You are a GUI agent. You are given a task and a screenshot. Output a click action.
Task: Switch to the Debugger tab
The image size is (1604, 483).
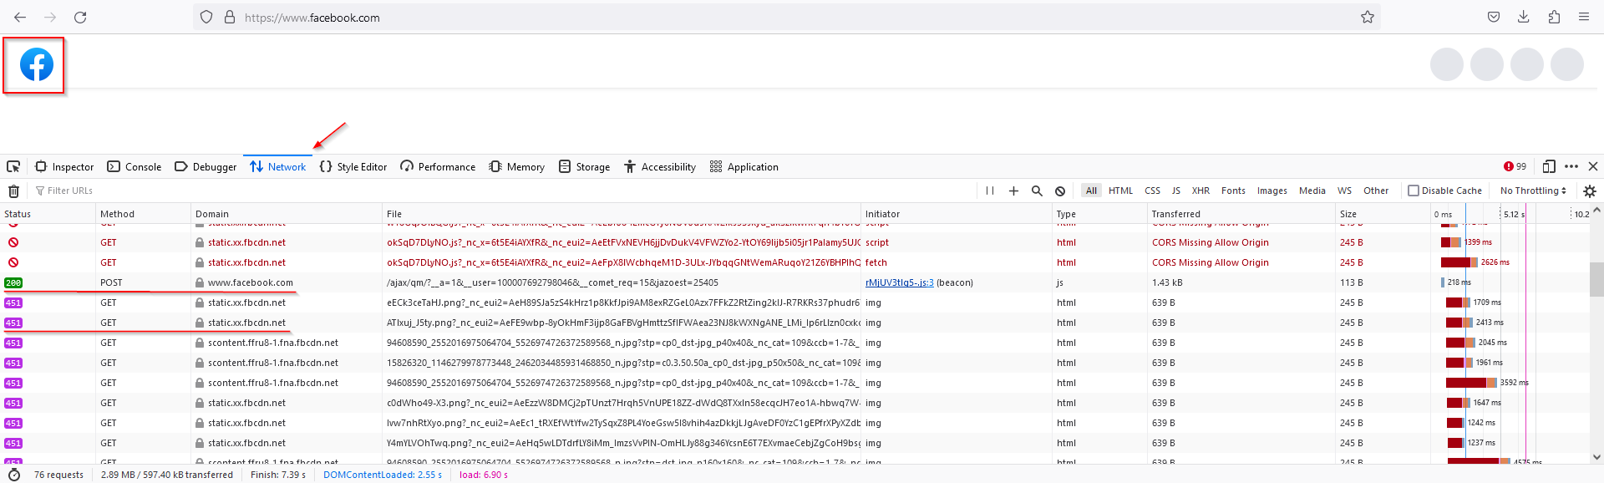206,166
